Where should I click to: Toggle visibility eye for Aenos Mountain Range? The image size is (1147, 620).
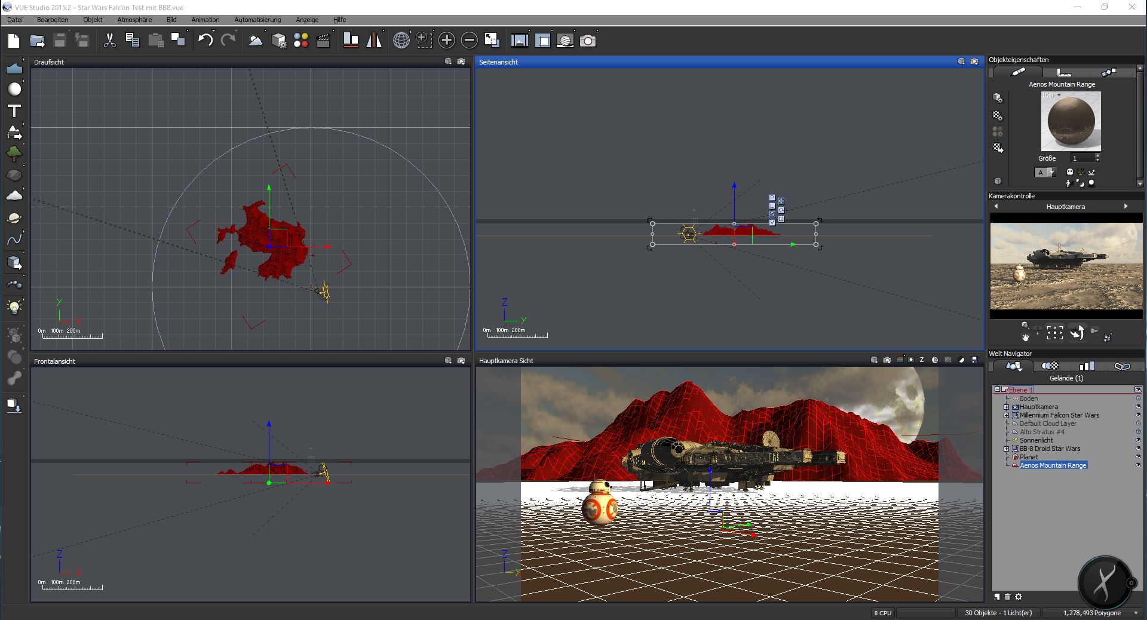point(1138,465)
